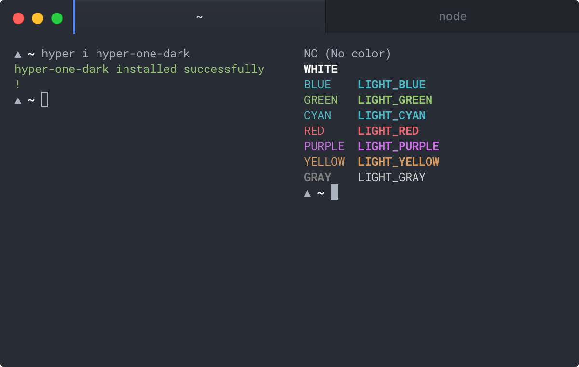Screen dimensions: 579x367
Task: Click the triangle prompt icon before hyper command
Action: [18, 54]
